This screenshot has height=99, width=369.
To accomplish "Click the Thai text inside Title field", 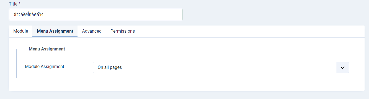I will coord(29,15).
